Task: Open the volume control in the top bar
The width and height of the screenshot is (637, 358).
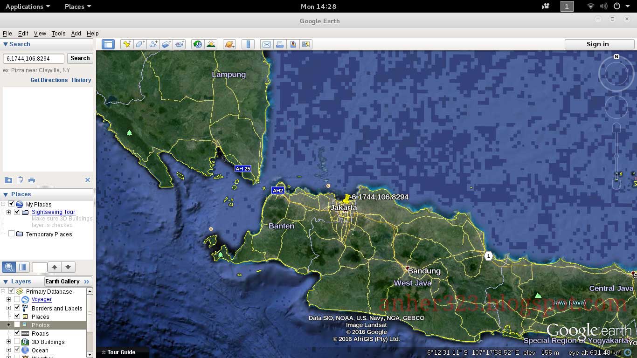Action: coord(604,7)
